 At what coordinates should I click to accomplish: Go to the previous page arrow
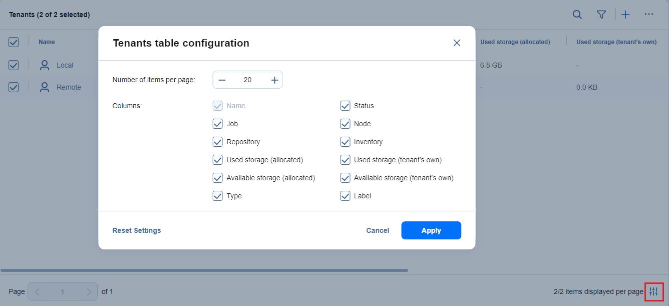(x=37, y=291)
